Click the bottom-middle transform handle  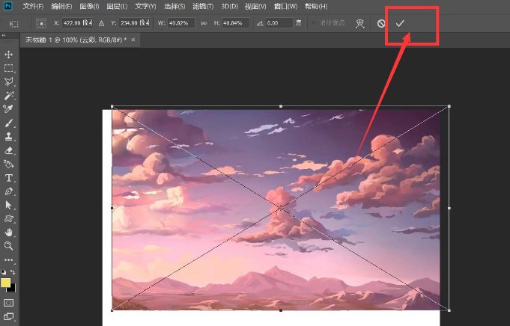pos(281,310)
